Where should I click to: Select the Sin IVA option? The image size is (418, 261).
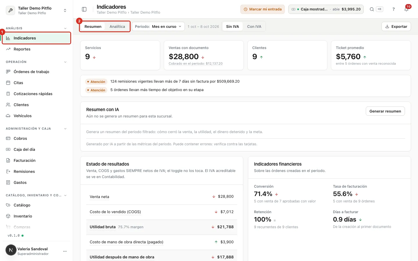[233, 26]
